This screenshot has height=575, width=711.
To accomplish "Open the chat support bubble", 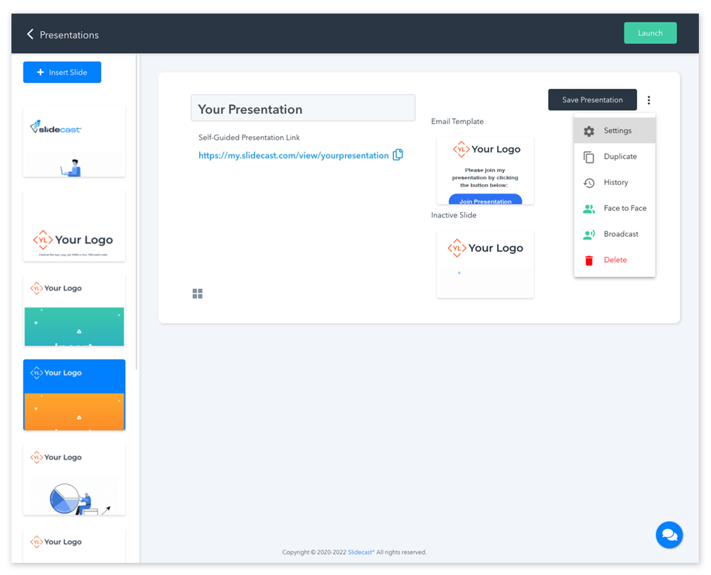I will tap(669, 534).
